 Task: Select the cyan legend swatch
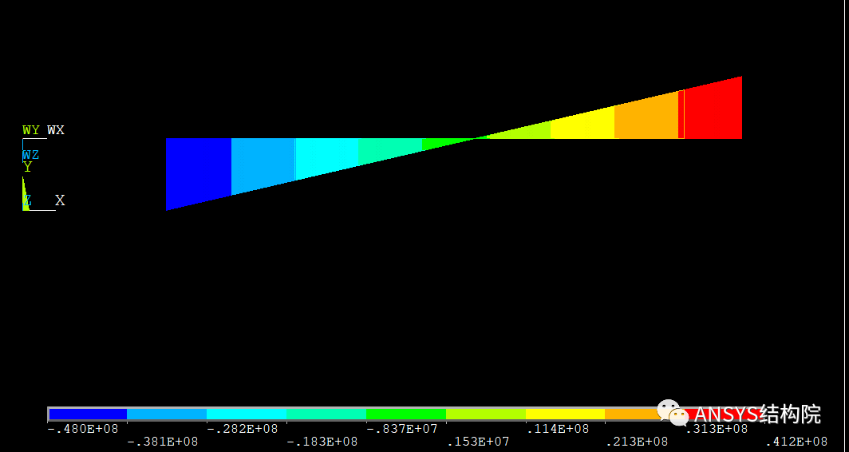pyautogui.click(x=247, y=414)
